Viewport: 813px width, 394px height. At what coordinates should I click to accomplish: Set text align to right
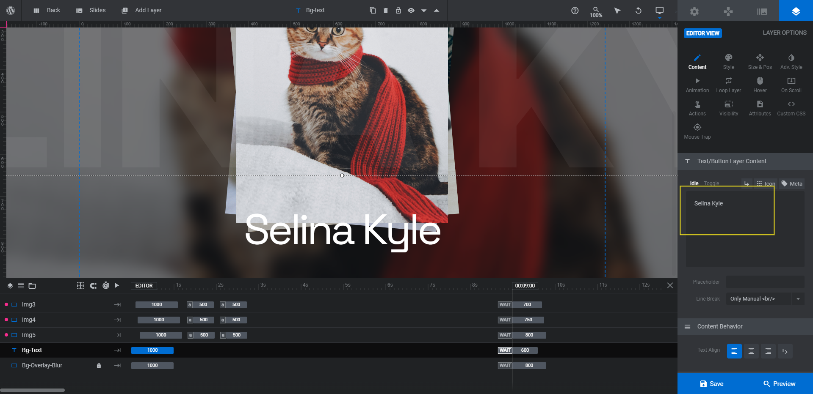click(x=768, y=351)
